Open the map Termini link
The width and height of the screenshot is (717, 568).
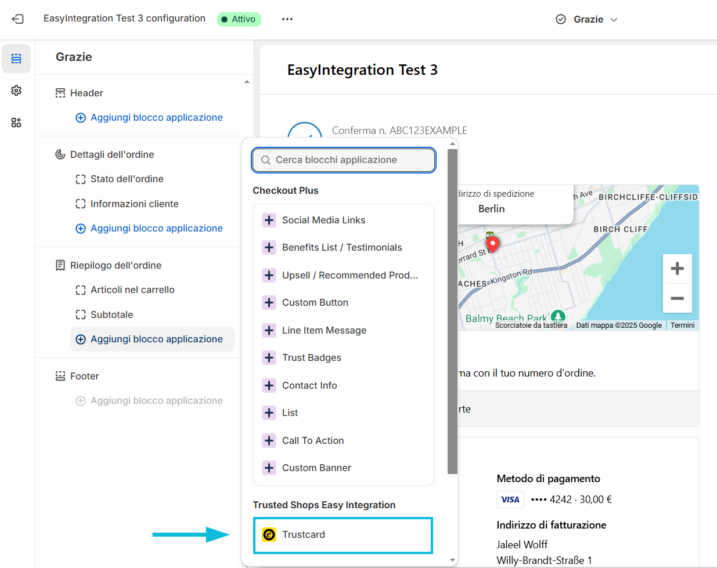click(682, 325)
